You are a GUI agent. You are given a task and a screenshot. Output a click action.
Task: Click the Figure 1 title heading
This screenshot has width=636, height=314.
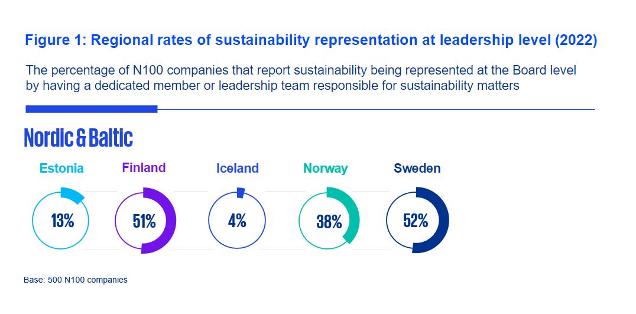[311, 40]
